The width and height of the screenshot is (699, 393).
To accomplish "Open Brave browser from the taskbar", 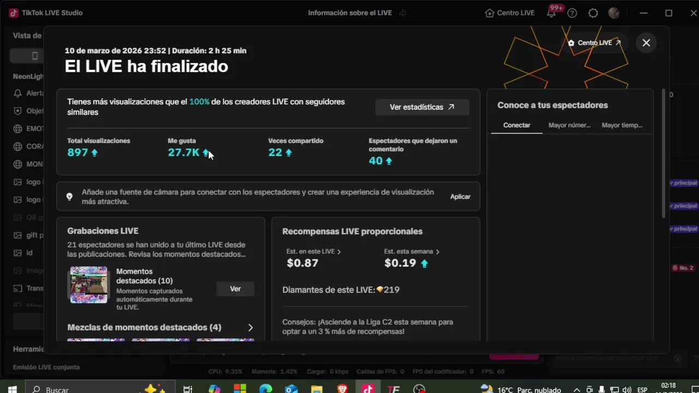I will click(342, 389).
